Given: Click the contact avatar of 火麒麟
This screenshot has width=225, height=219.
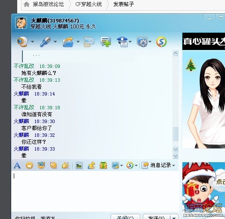Looking at the screenshot, I should click(21, 23).
